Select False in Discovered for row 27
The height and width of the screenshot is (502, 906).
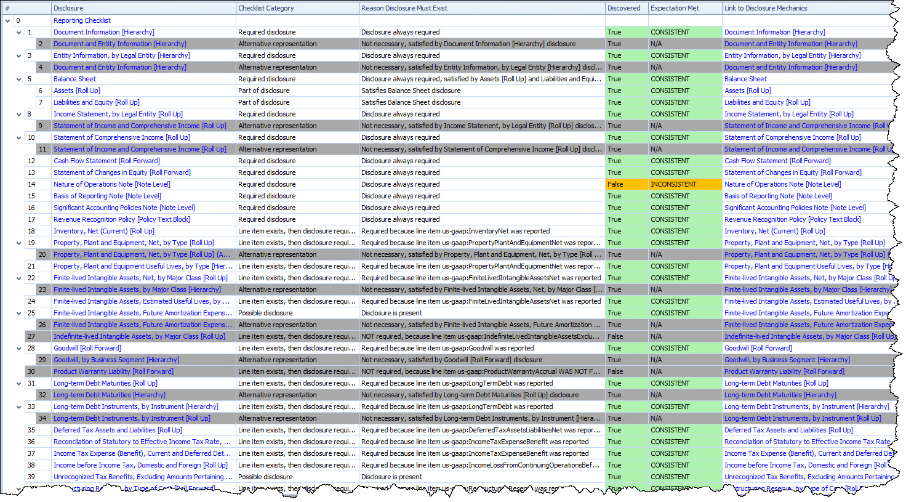tap(627, 336)
